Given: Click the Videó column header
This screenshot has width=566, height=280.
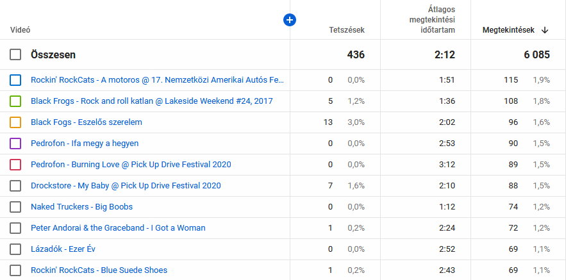Looking at the screenshot, I should tap(21, 30).
